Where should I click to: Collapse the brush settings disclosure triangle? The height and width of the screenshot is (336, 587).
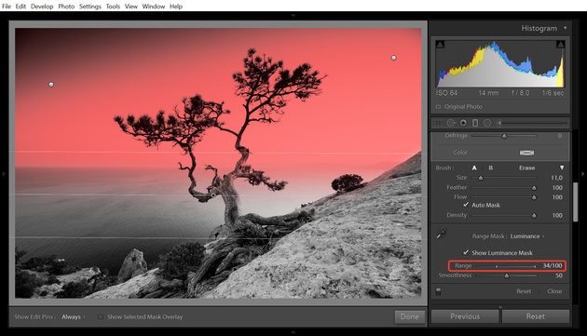pos(562,168)
